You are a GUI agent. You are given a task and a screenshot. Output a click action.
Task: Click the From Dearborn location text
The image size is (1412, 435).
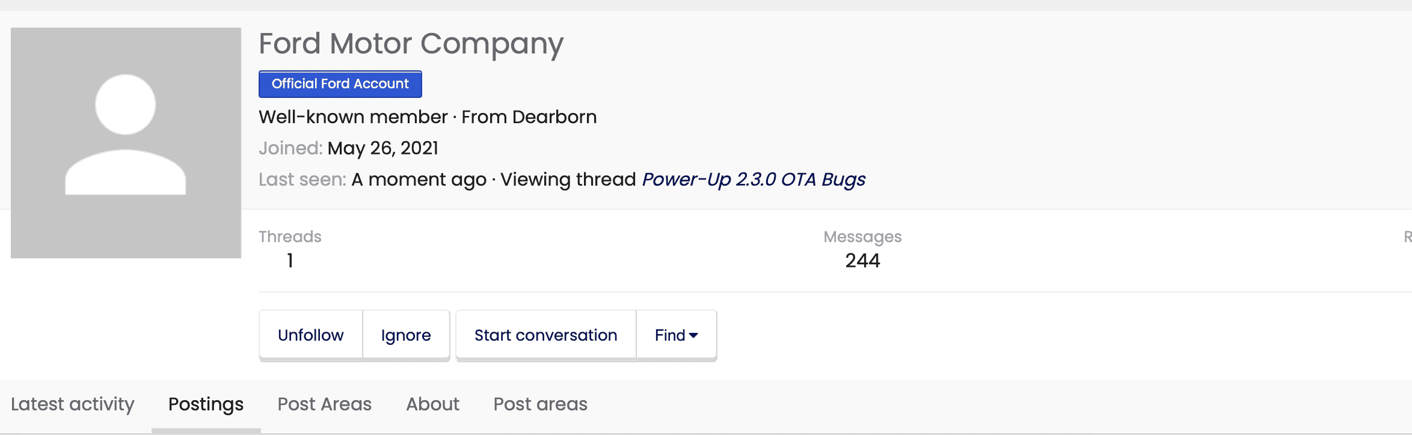tap(529, 117)
